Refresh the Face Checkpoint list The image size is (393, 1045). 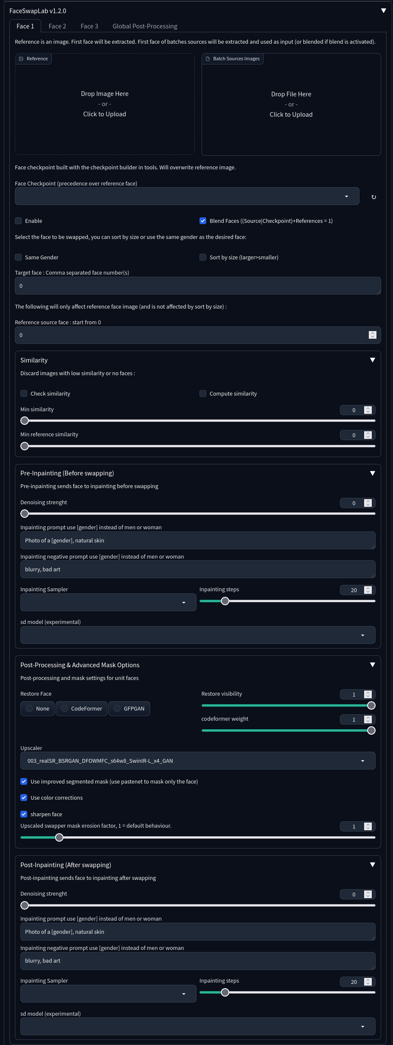pyautogui.click(x=373, y=197)
